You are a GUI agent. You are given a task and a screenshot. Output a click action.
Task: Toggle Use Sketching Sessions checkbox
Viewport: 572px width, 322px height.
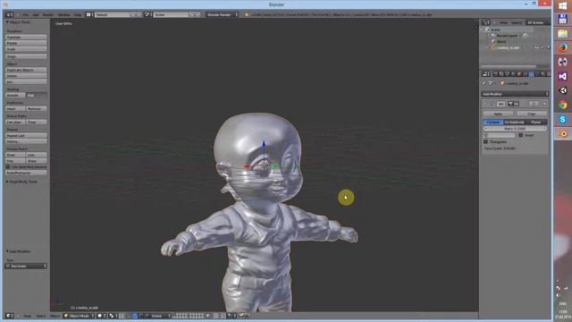(x=8, y=167)
